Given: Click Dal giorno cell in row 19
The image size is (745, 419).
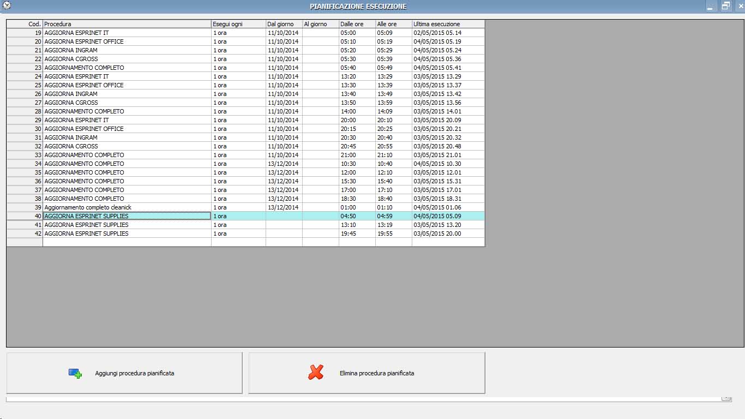Looking at the screenshot, I should (x=284, y=33).
